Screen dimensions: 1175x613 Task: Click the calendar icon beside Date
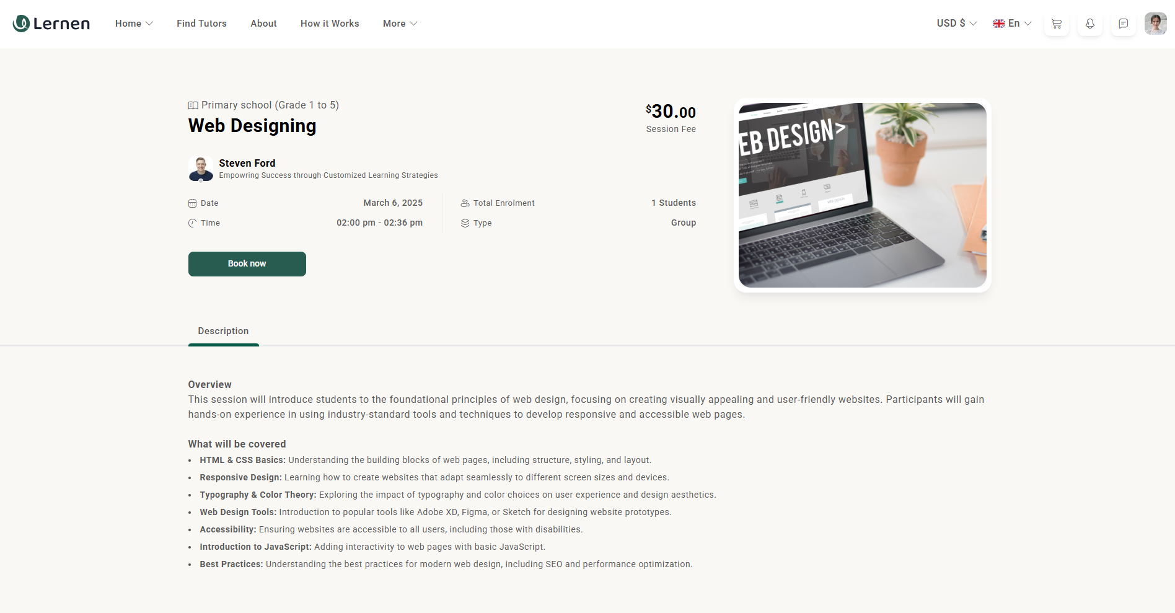click(x=193, y=203)
